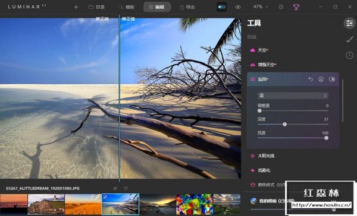
Task: Click the depth value 37
Action: 326,119
